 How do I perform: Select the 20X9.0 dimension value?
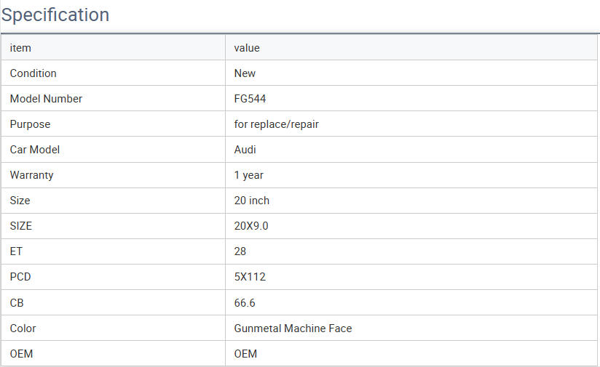pos(251,226)
